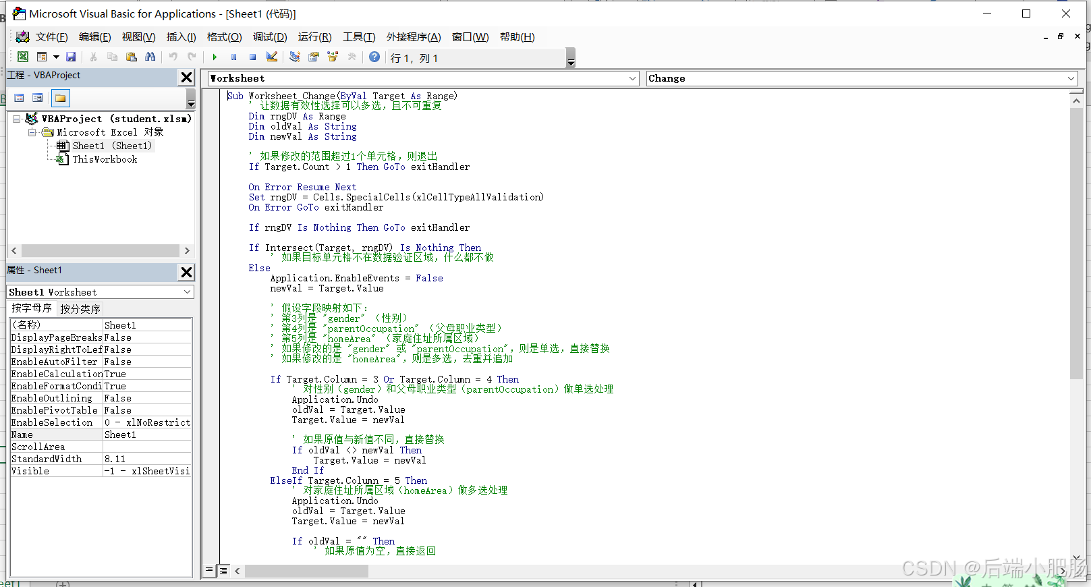Open the 视图(V) menu
Viewport: 1091px width, 587px height.
click(x=138, y=37)
